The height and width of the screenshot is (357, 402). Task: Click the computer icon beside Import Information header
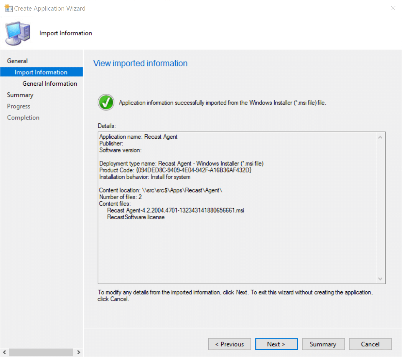18,33
